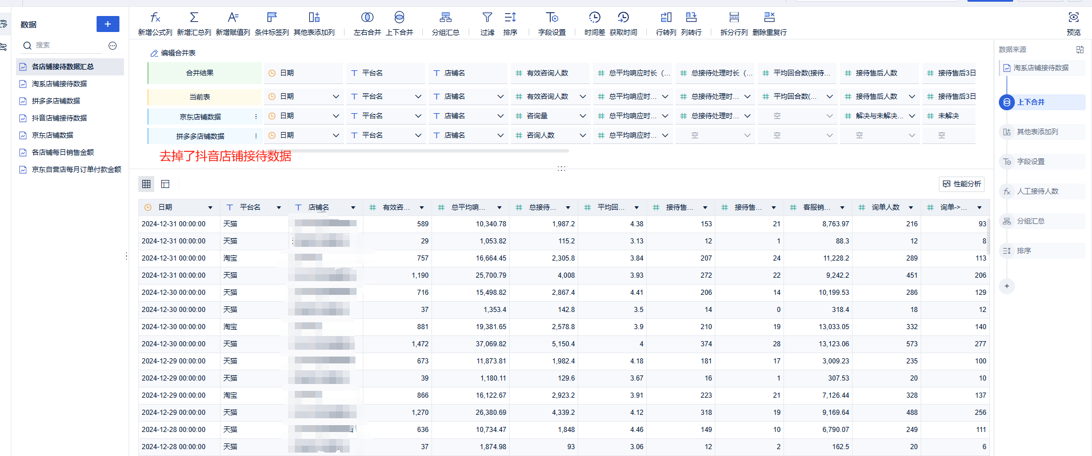Click the blue plus add data button

click(x=108, y=24)
